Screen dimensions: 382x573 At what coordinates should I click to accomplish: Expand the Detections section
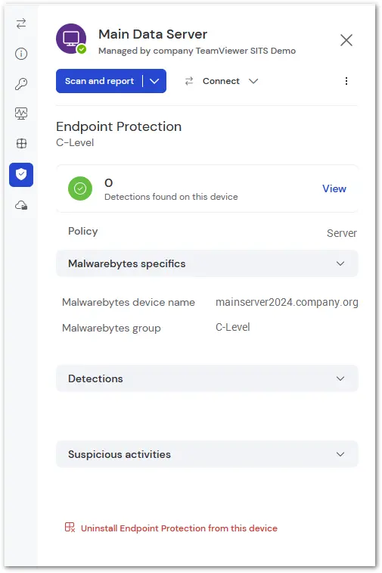[207, 378]
